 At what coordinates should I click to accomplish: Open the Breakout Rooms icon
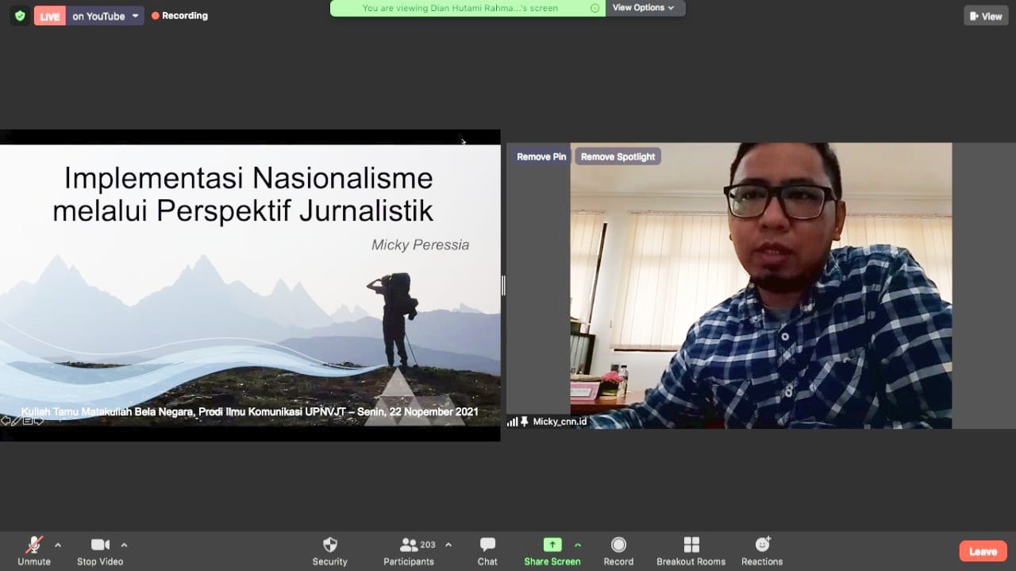click(691, 545)
